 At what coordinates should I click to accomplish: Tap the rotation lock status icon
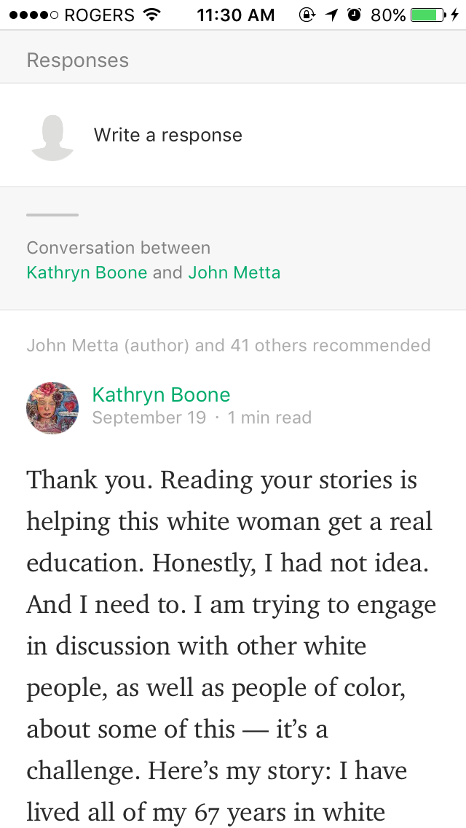pos(307,15)
